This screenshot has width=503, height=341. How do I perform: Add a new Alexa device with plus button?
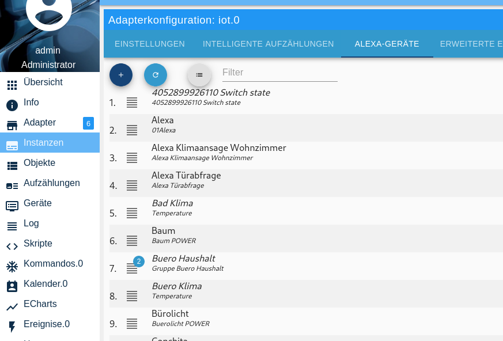click(x=121, y=75)
